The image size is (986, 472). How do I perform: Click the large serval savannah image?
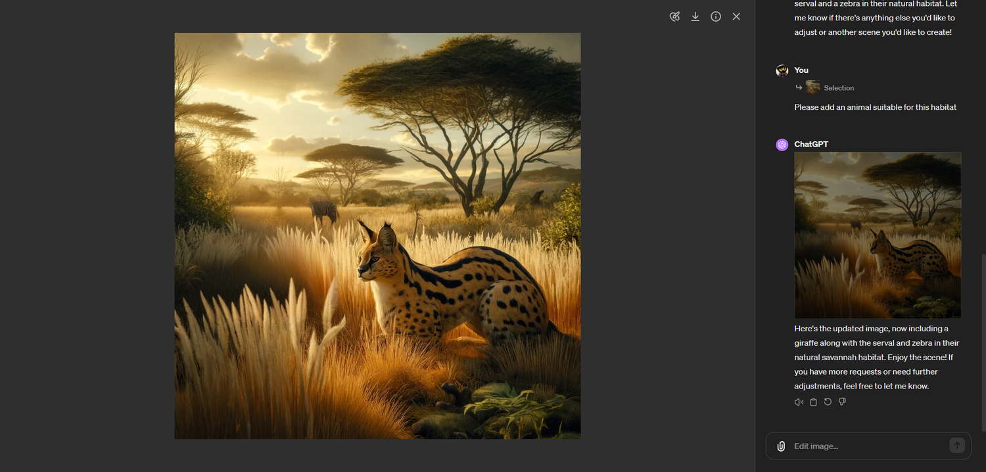coord(377,236)
